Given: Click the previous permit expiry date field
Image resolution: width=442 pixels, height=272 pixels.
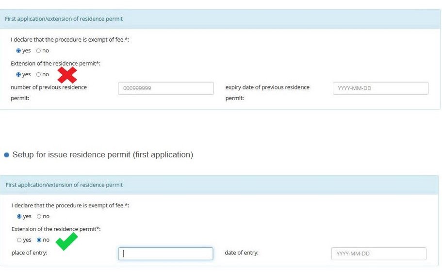Looking at the screenshot, I should tap(380, 88).
